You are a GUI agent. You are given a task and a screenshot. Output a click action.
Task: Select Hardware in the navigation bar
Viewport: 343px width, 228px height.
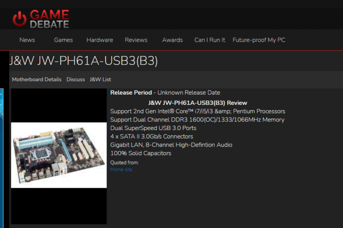pos(100,40)
